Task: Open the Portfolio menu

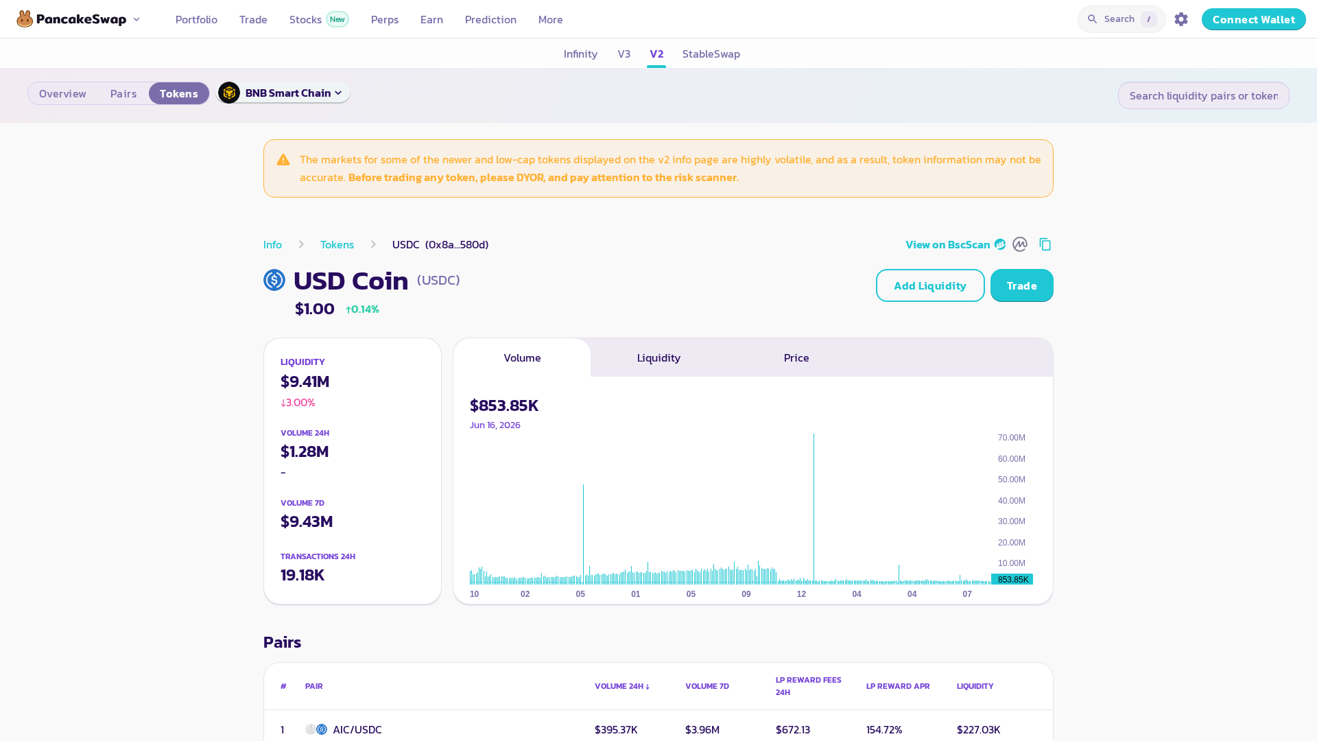Action: (196, 19)
